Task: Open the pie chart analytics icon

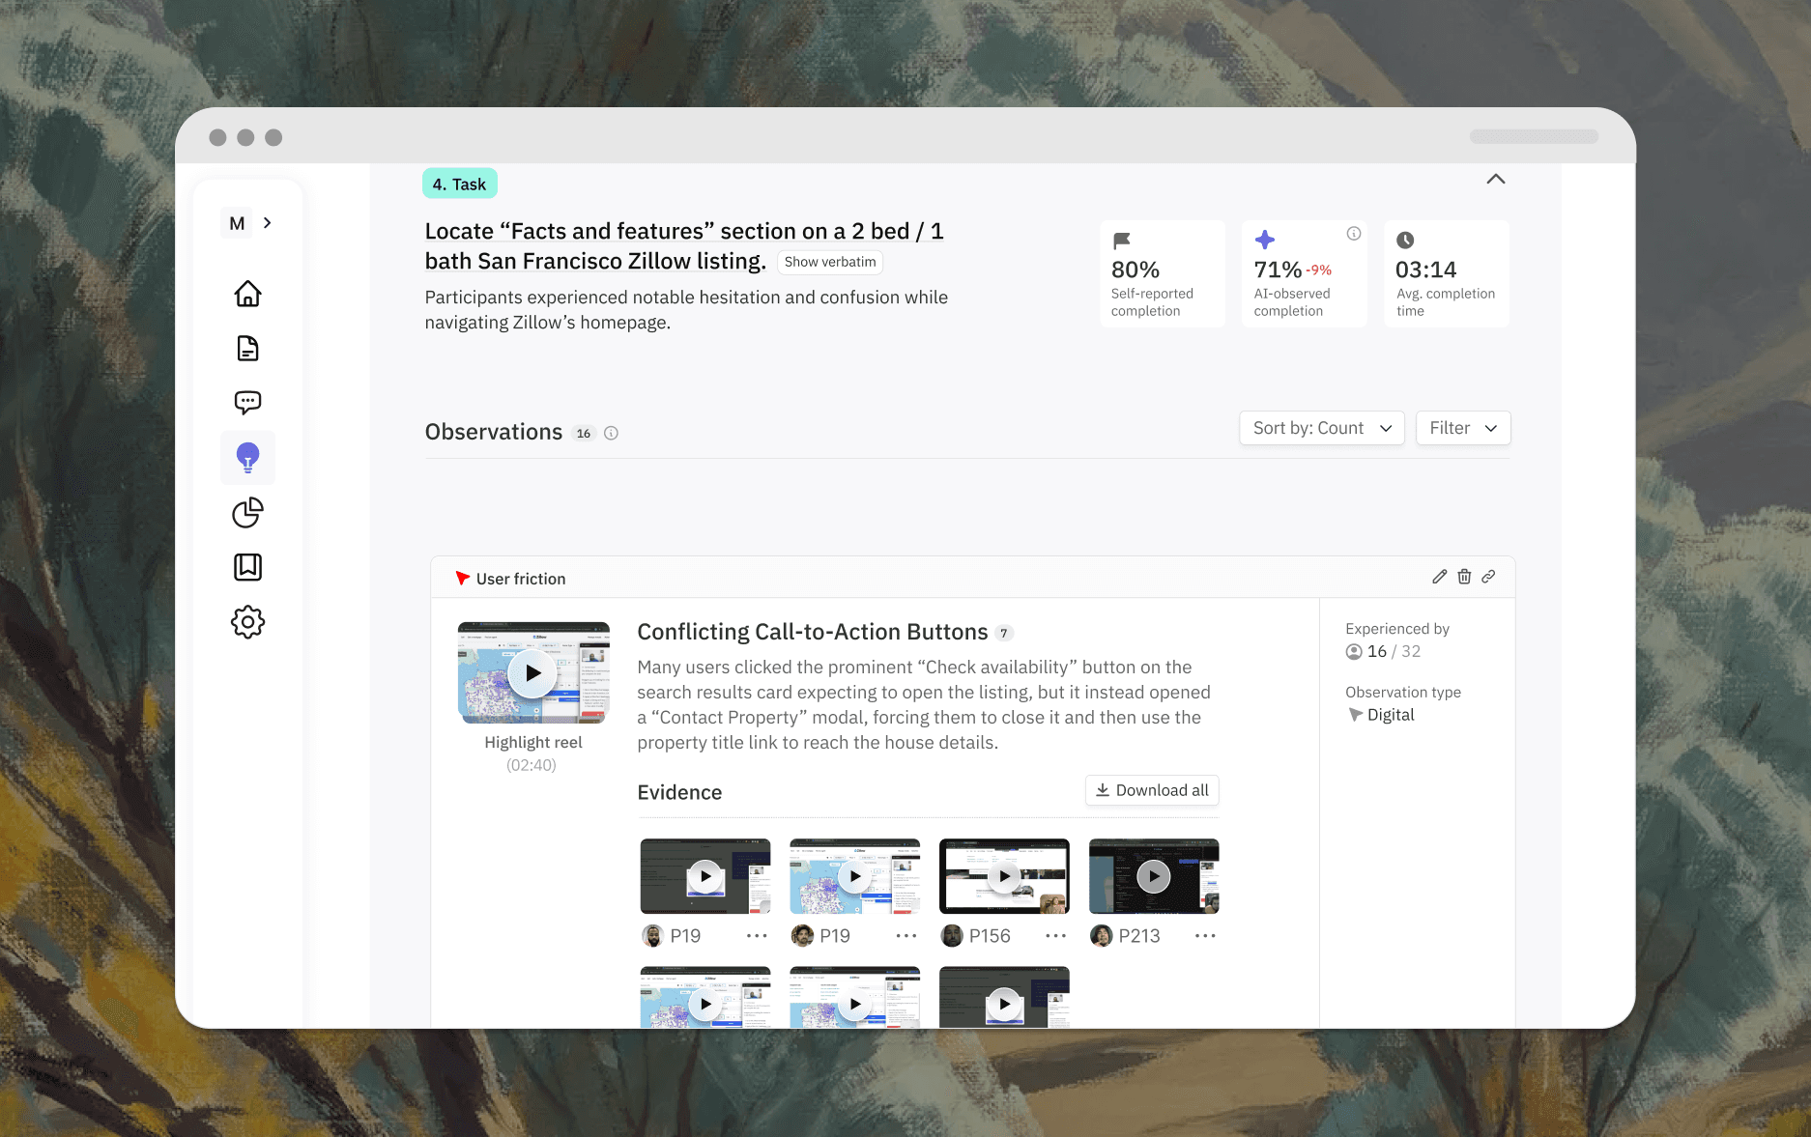Action: pos(247,512)
